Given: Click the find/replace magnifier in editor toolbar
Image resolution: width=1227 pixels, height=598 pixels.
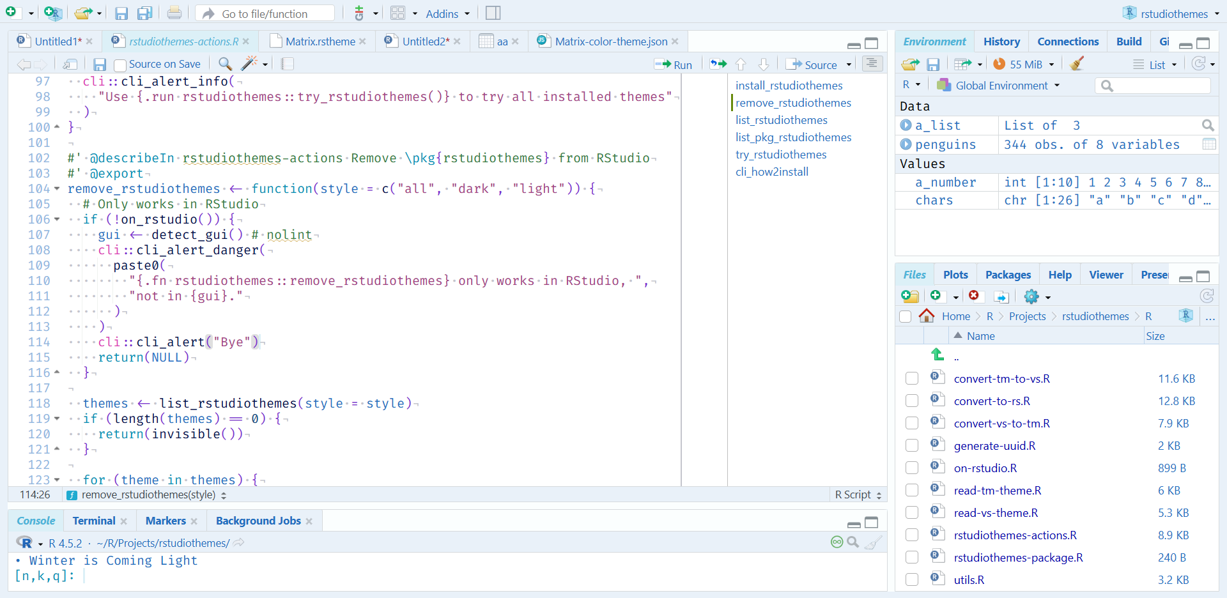Looking at the screenshot, I should click(225, 64).
